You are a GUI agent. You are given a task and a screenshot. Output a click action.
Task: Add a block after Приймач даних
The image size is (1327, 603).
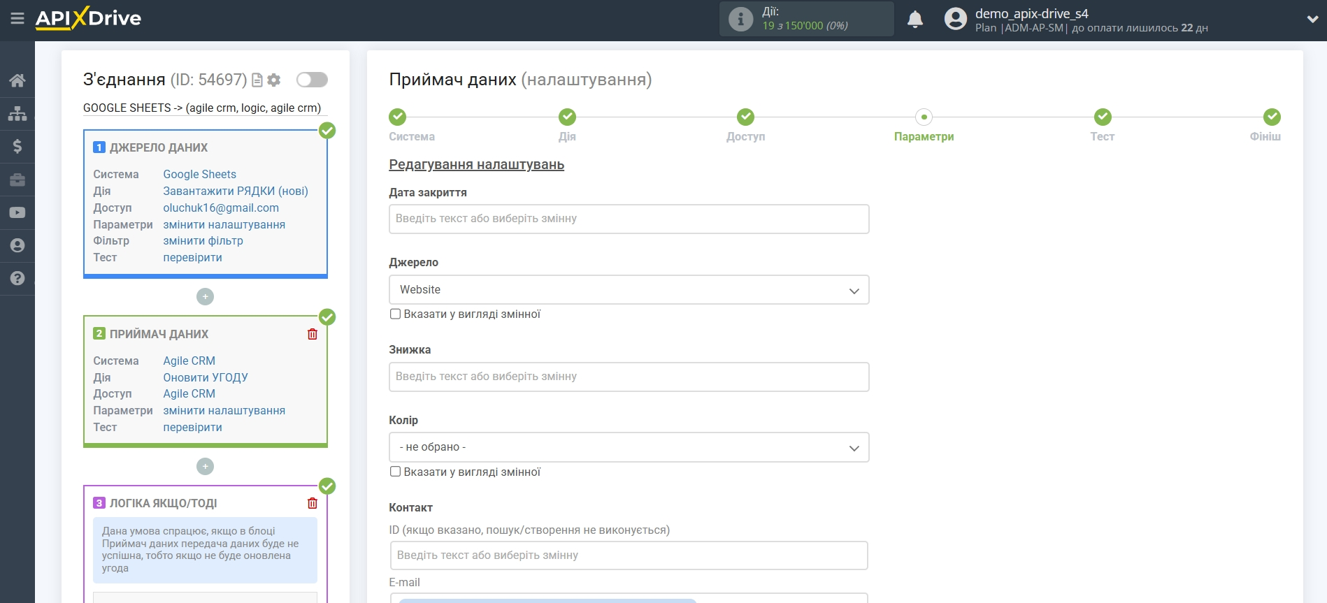coord(205,466)
